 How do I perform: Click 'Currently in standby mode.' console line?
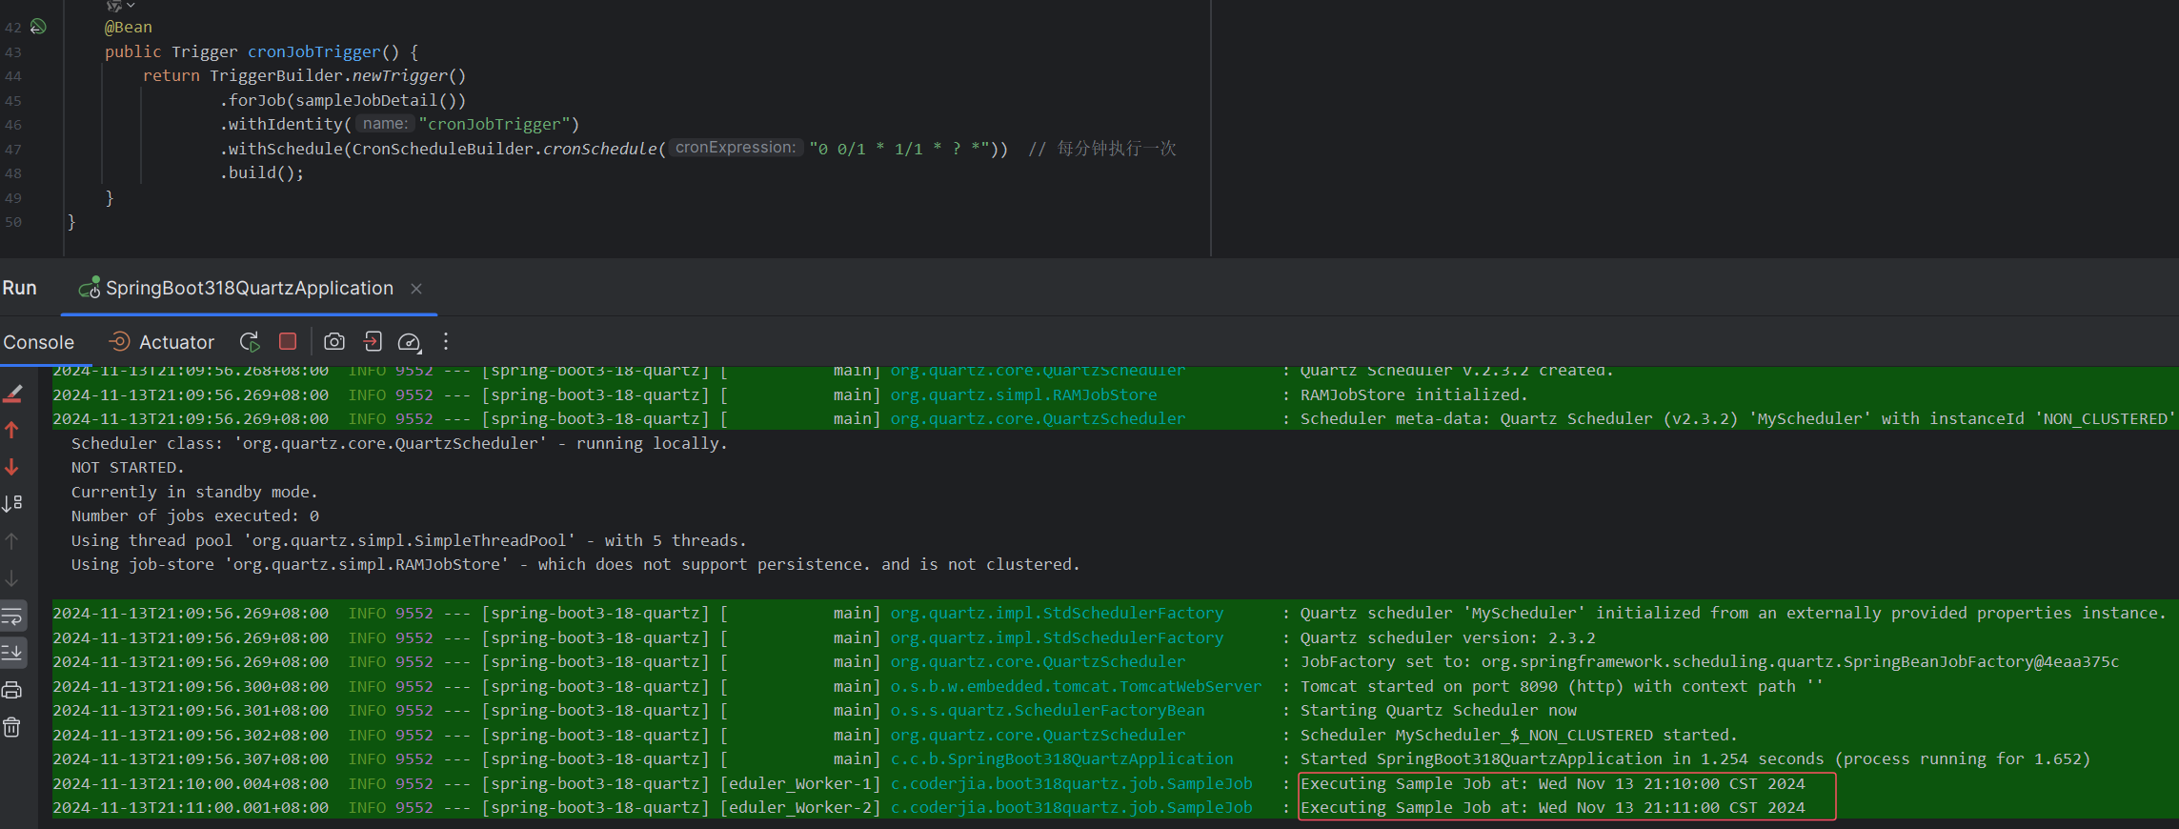click(x=194, y=492)
